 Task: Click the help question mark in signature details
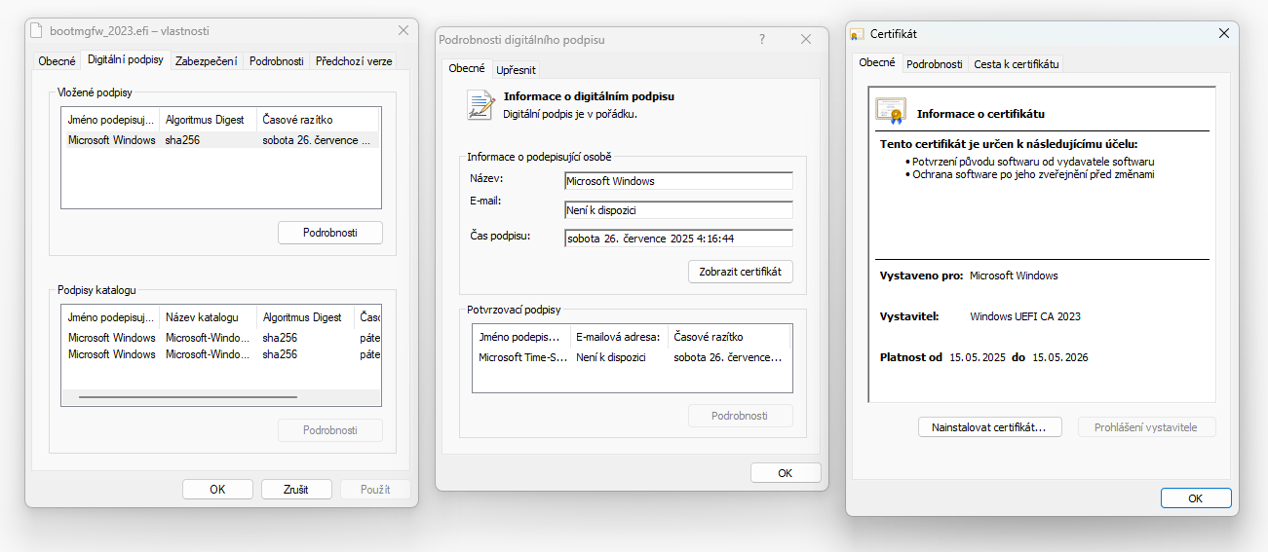(x=761, y=39)
